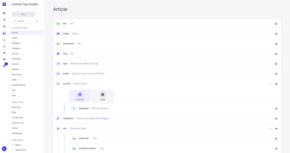Select Article collection type
The width and height of the screenshot is (290, 153).
pyautogui.click(x=26, y=33)
